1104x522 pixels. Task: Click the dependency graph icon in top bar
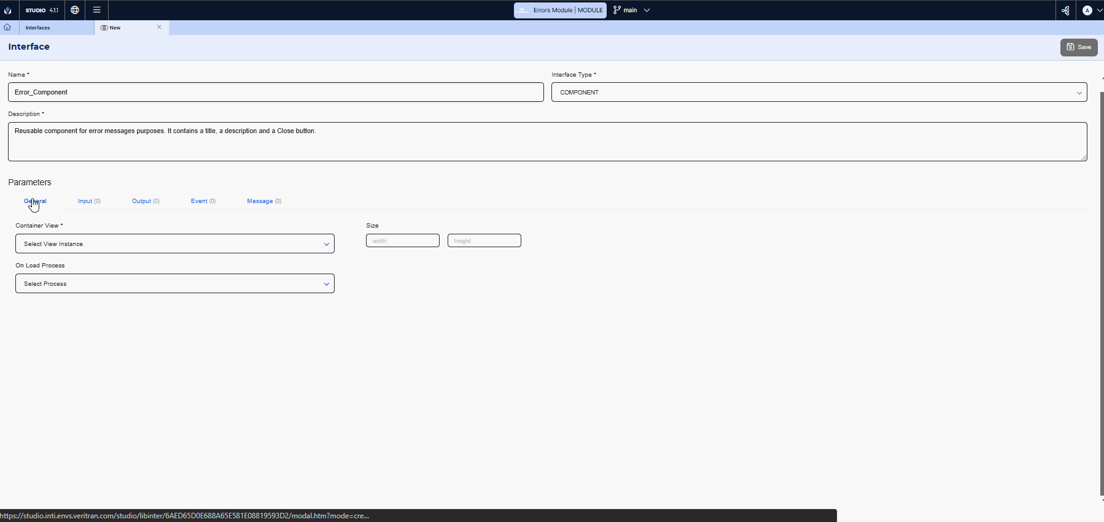(x=1065, y=10)
